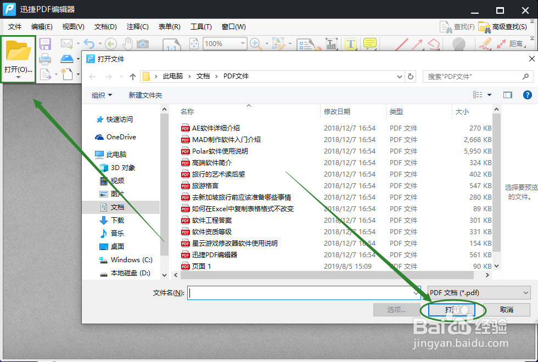The image size is (538, 362).
Task: Select the red Polygon shape tool
Action: pyautogui.click(x=434, y=44)
